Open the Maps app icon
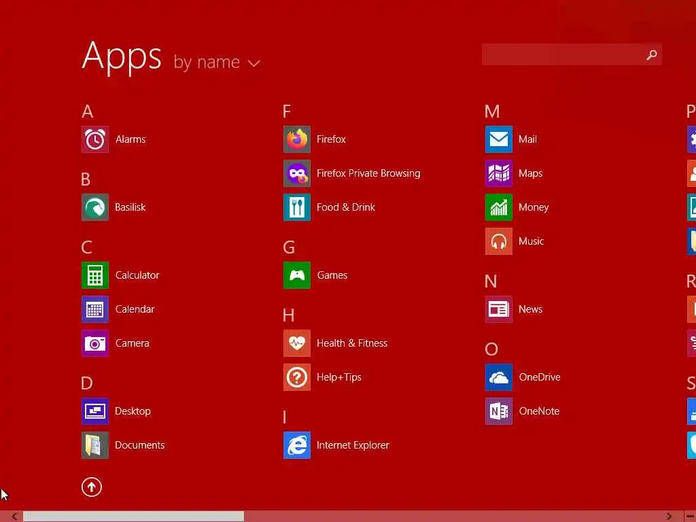This screenshot has height=522, width=696. [x=499, y=173]
